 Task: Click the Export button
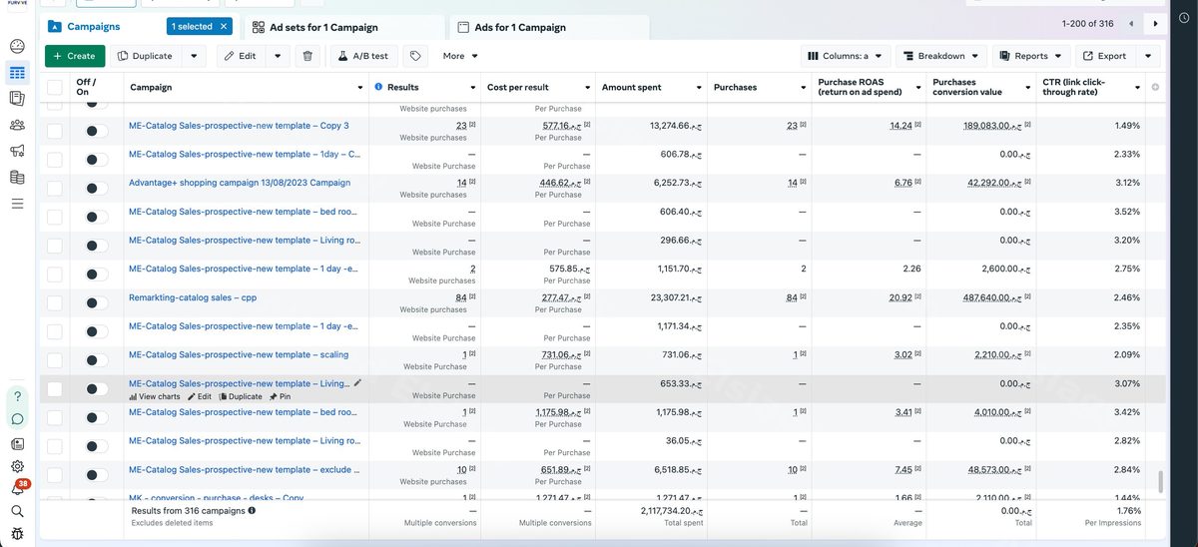click(x=1105, y=56)
